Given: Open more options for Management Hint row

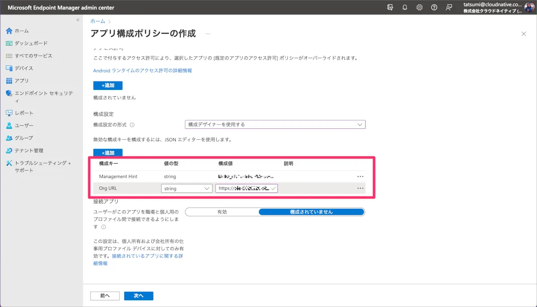Looking at the screenshot, I should pos(360,177).
